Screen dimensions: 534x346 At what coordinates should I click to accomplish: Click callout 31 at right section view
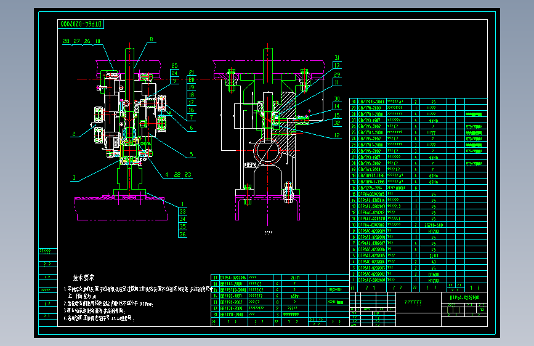coord(337,58)
